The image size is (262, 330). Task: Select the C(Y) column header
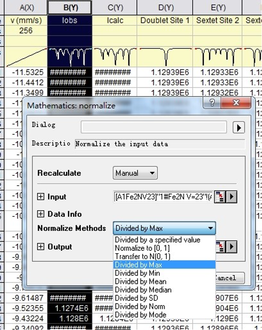114,7
